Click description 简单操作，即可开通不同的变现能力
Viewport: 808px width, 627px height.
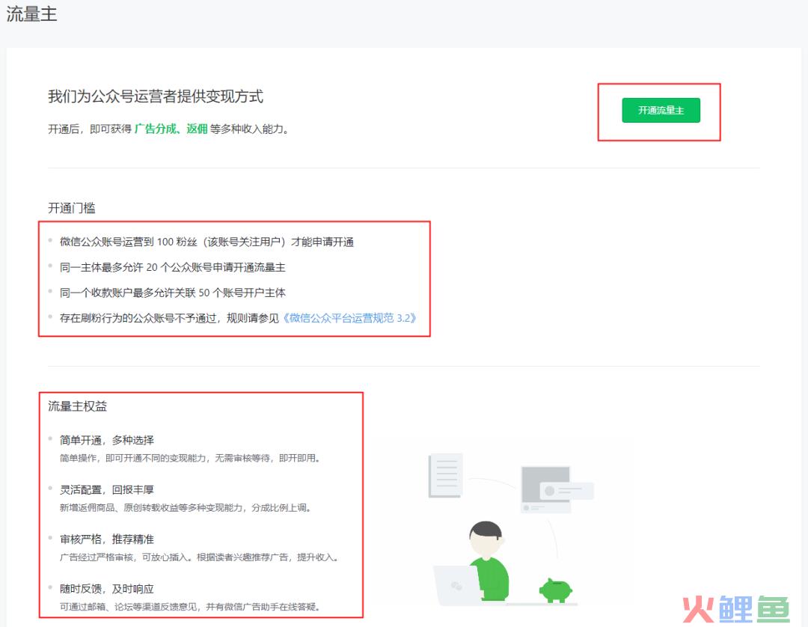point(189,458)
